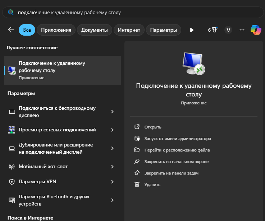Image resolution: width=265 pixels, height=221 pixels.
Task: Open rewards points trophy icon
Action: click(213, 30)
